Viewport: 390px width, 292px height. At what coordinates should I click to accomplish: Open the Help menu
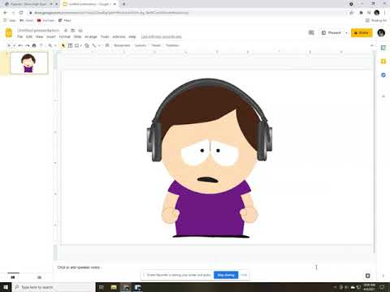click(x=132, y=36)
